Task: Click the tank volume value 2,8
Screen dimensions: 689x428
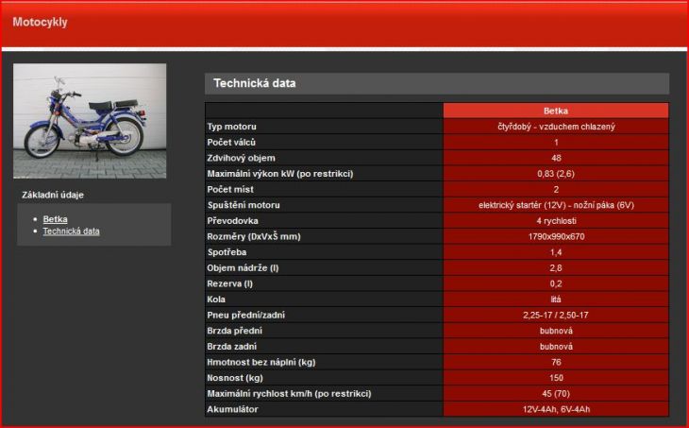Action: 556,268
